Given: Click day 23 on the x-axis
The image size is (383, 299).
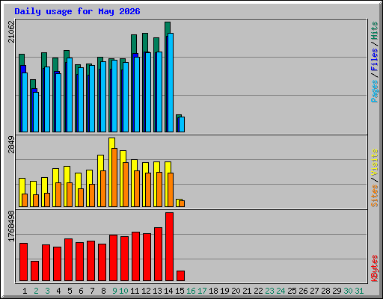Looking at the screenshot, I should coord(269,291).
